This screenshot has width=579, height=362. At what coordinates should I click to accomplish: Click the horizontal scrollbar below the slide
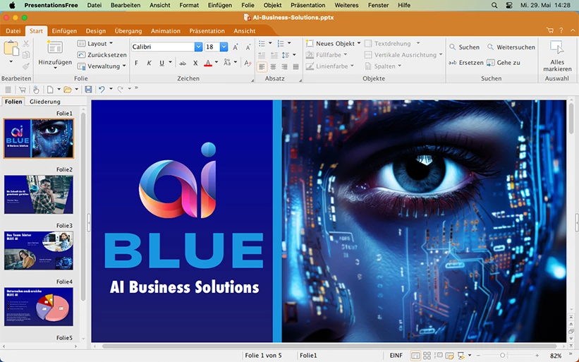pyautogui.click(x=329, y=346)
